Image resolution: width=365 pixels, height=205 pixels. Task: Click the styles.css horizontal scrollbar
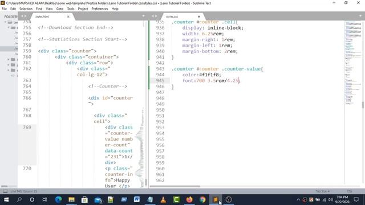(x=175, y=186)
